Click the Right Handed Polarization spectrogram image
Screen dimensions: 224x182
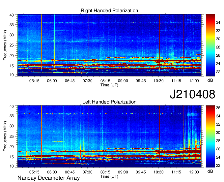(x=110, y=45)
